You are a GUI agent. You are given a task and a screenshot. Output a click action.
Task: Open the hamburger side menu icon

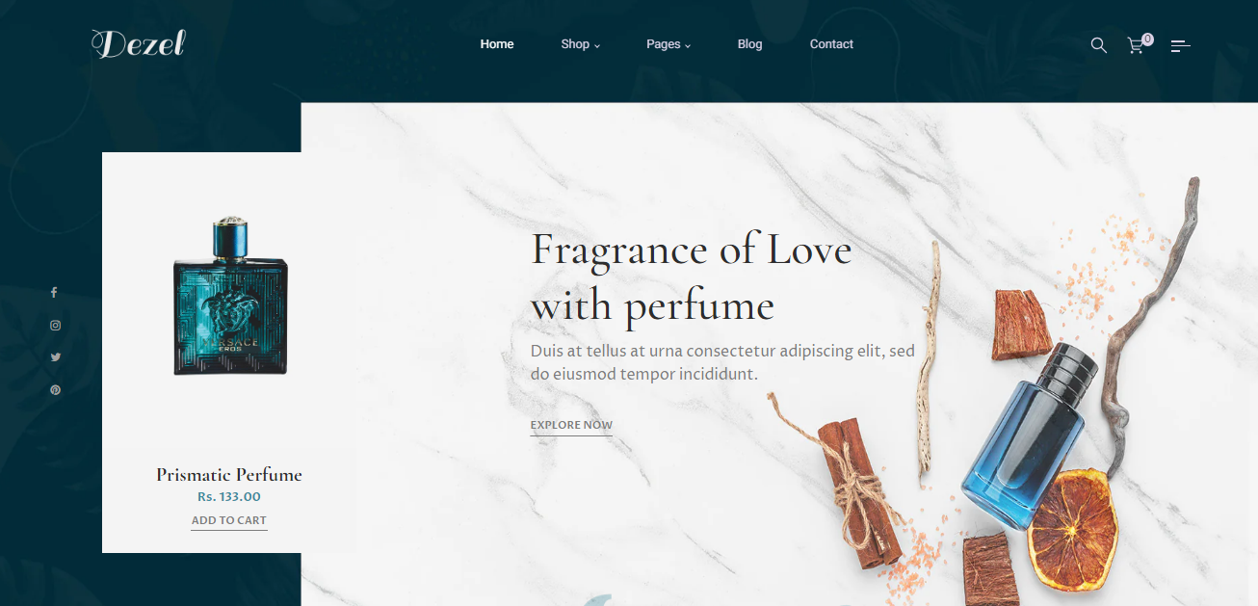click(1181, 45)
